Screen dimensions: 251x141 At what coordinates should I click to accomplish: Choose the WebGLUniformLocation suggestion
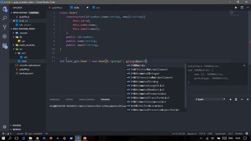[155, 106]
